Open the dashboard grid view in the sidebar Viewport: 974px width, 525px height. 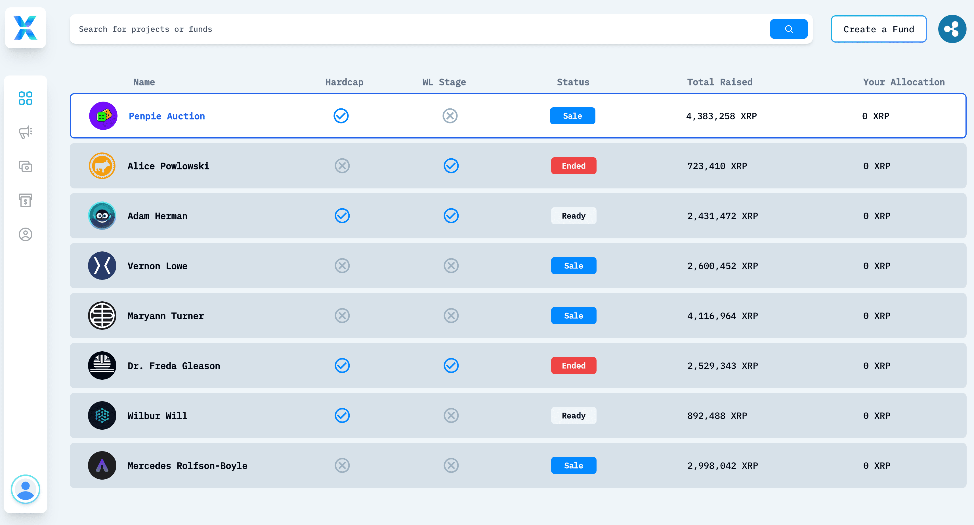[25, 98]
